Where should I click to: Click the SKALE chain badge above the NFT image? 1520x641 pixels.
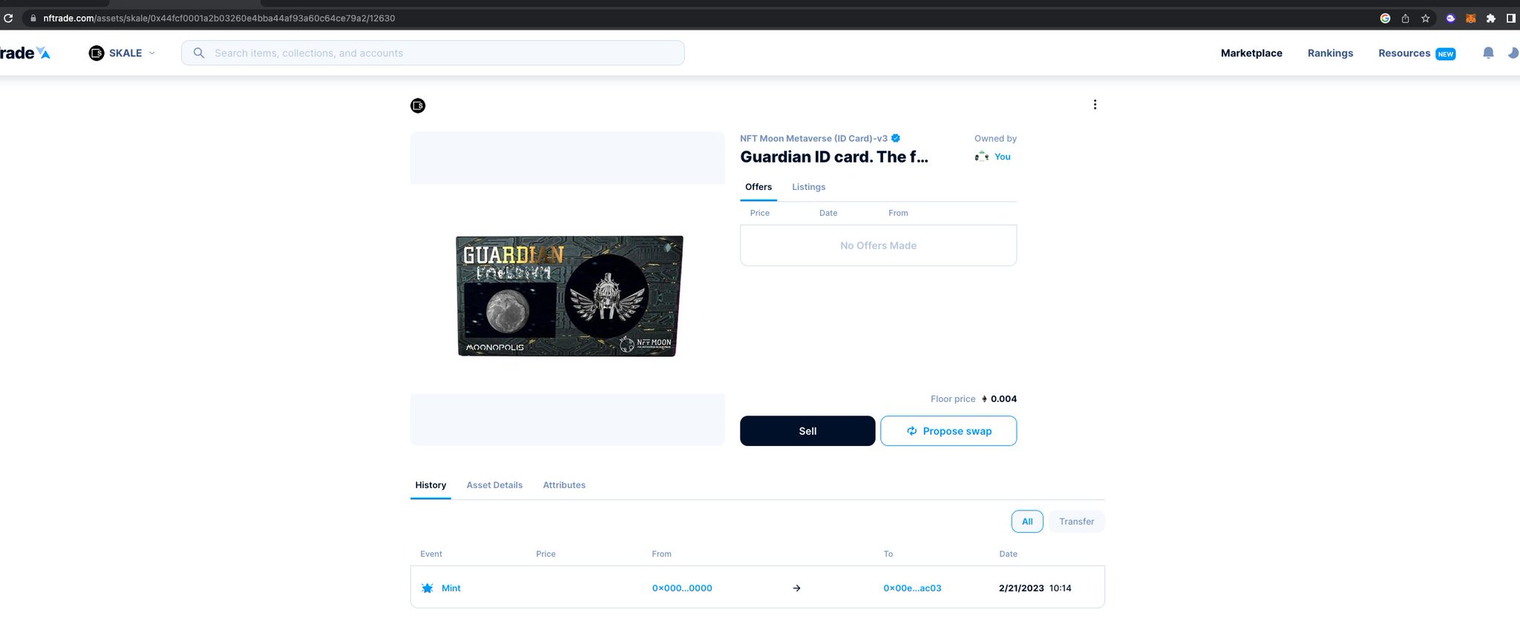point(418,105)
